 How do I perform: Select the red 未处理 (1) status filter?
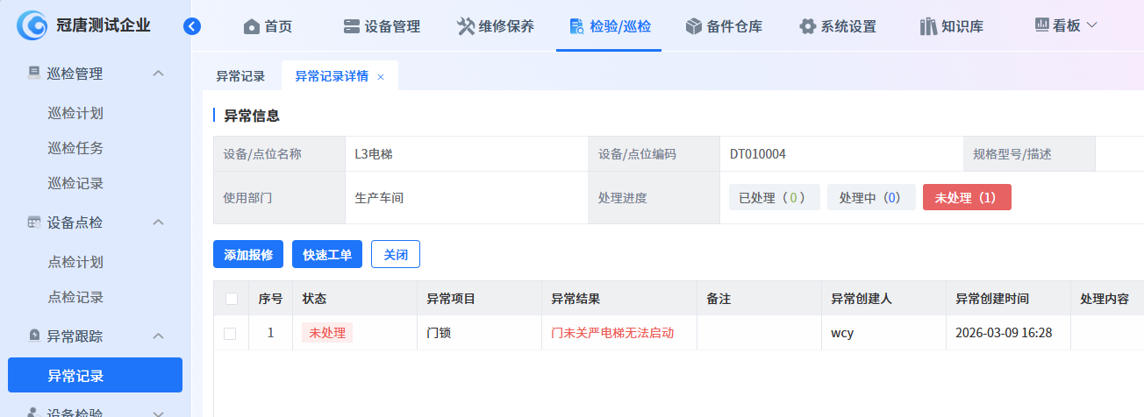click(966, 198)
